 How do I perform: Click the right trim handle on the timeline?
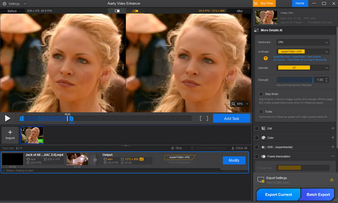72,118
